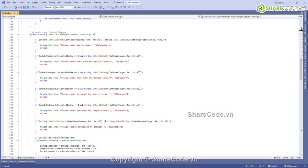Open the Immediate Window tab
The width and height of the screenshot is (308, 168).
pos(27,162)
